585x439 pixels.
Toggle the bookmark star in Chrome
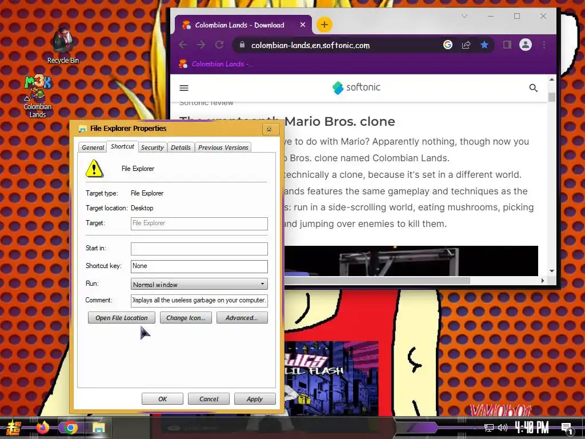coord(484,45)
